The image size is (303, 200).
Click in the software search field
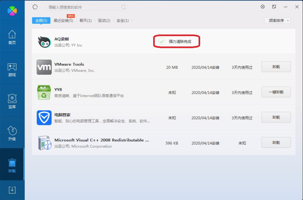[x=86, y=7]
